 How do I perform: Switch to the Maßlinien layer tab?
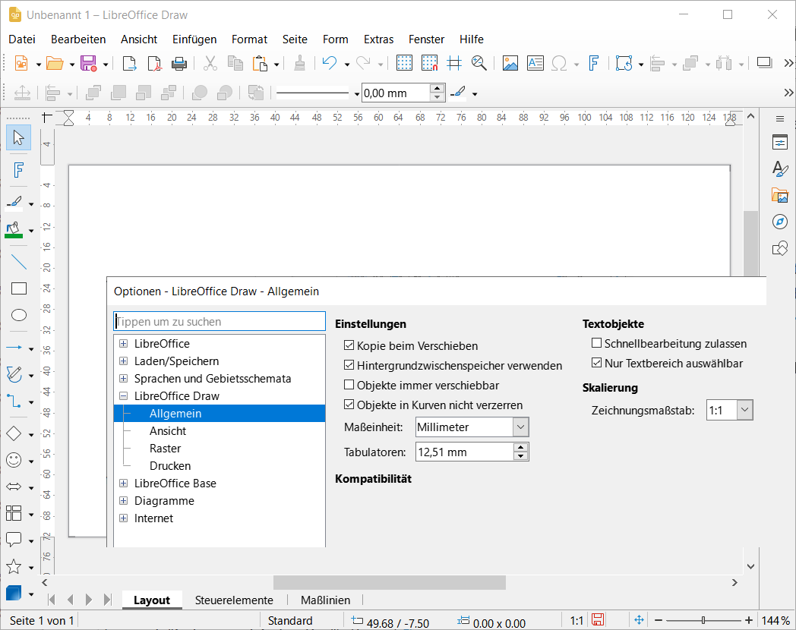click(x=325, y=600)
